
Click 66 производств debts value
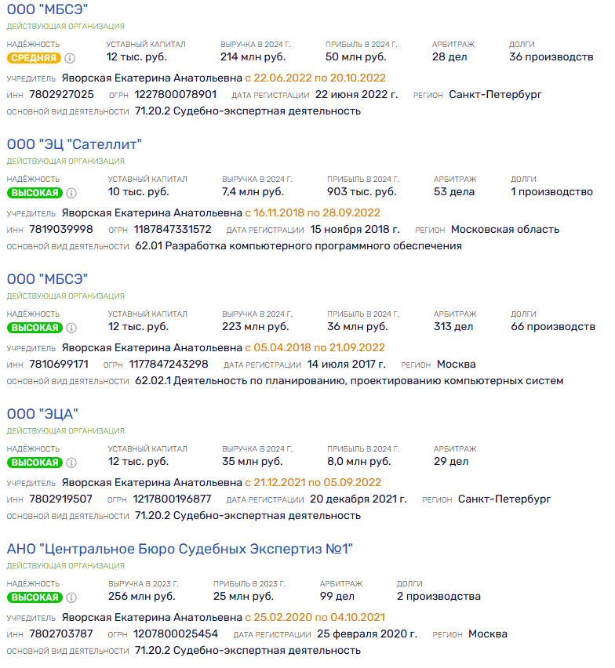(553, 327)
